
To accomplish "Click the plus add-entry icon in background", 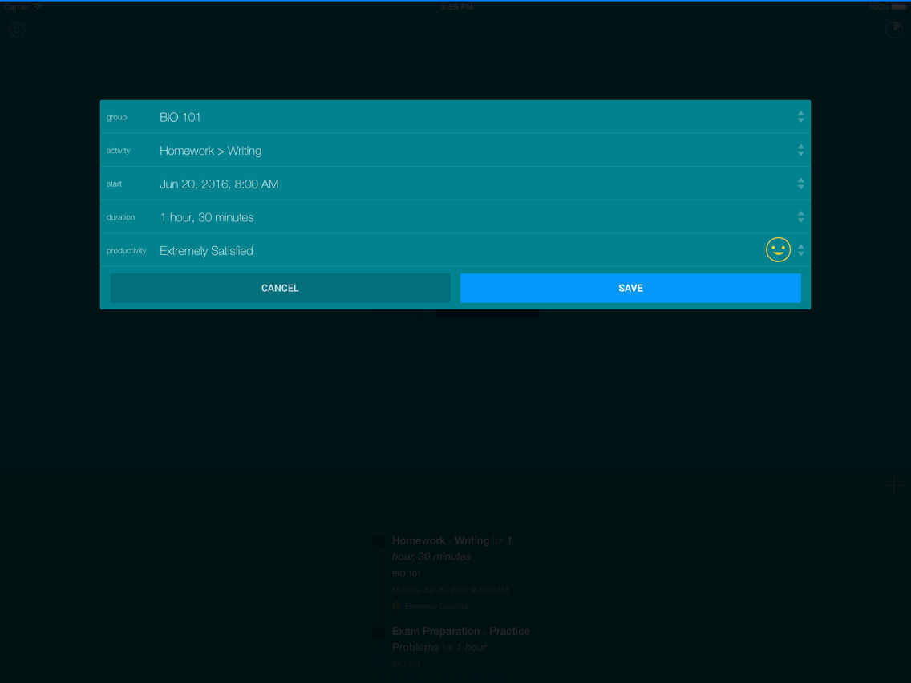I will coord(893,485).
